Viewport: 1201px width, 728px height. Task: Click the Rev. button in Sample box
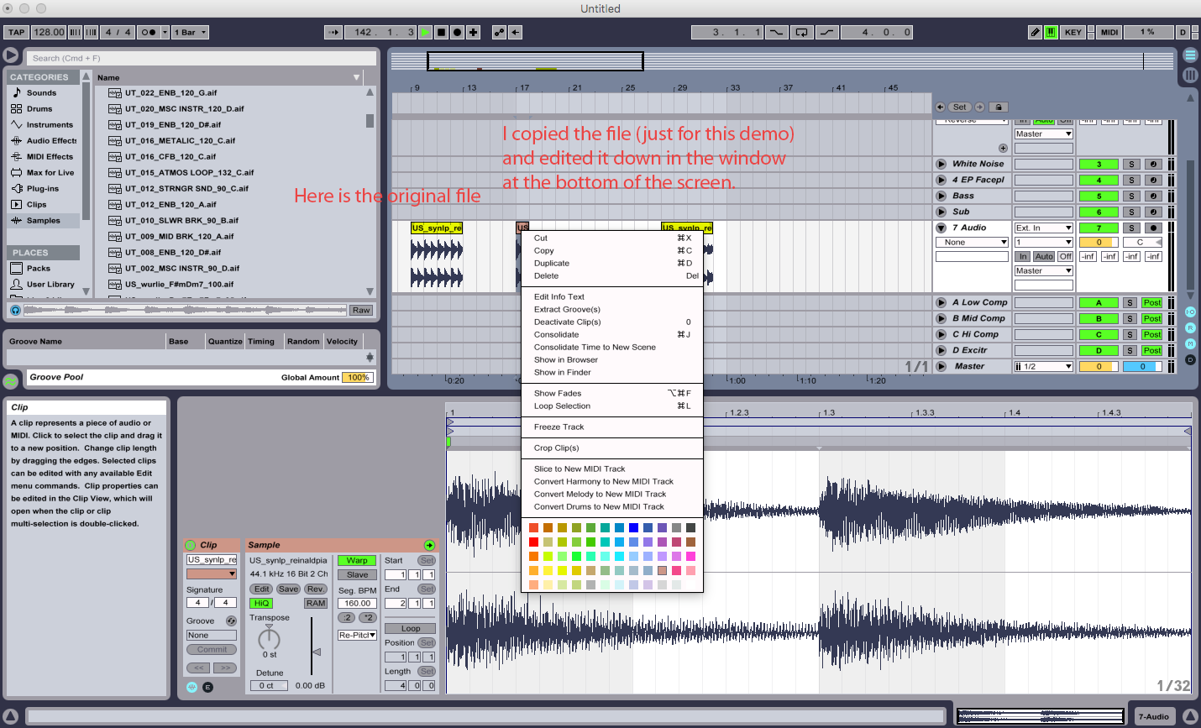316,589
